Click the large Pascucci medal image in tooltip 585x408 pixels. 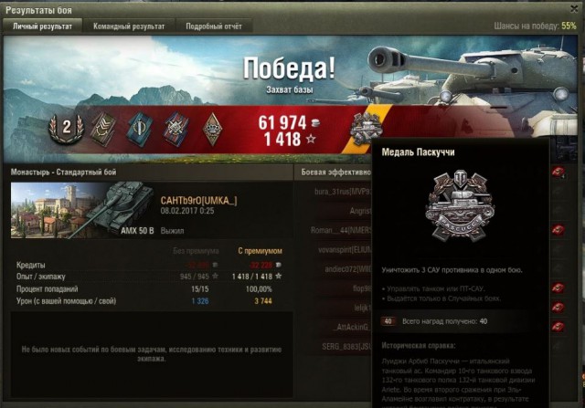pos(460,205)
